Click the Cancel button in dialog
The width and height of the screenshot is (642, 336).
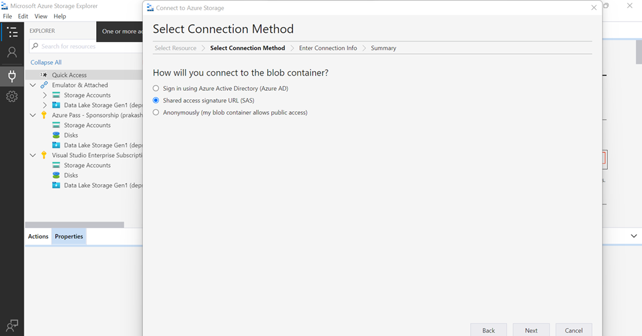574,330
